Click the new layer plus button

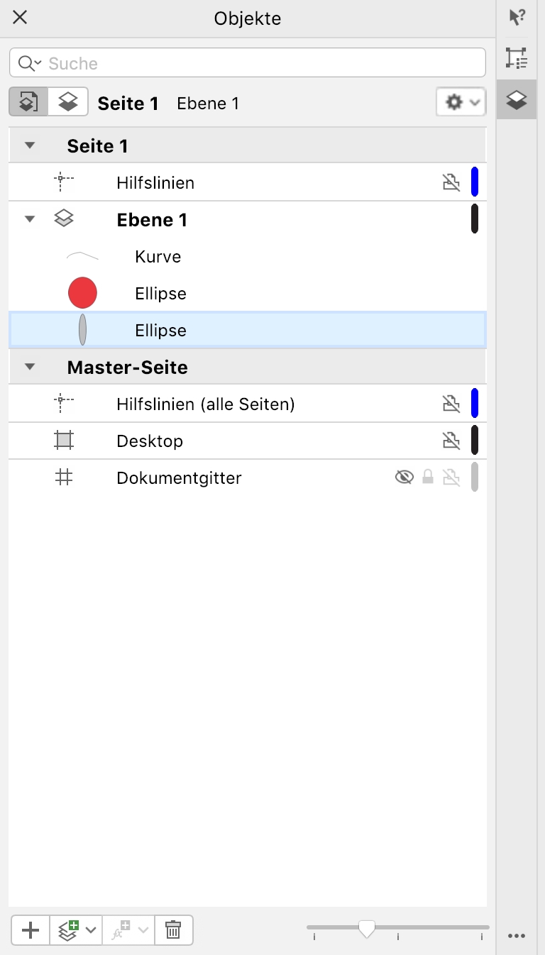31,929
